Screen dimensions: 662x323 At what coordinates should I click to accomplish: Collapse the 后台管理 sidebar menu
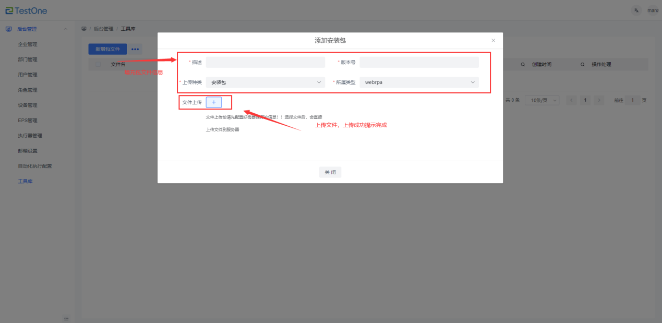pos(65,29)
